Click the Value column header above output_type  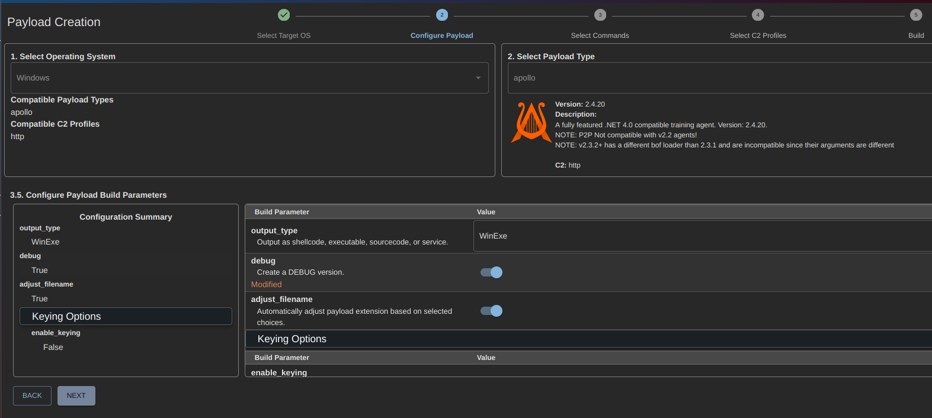486,212
